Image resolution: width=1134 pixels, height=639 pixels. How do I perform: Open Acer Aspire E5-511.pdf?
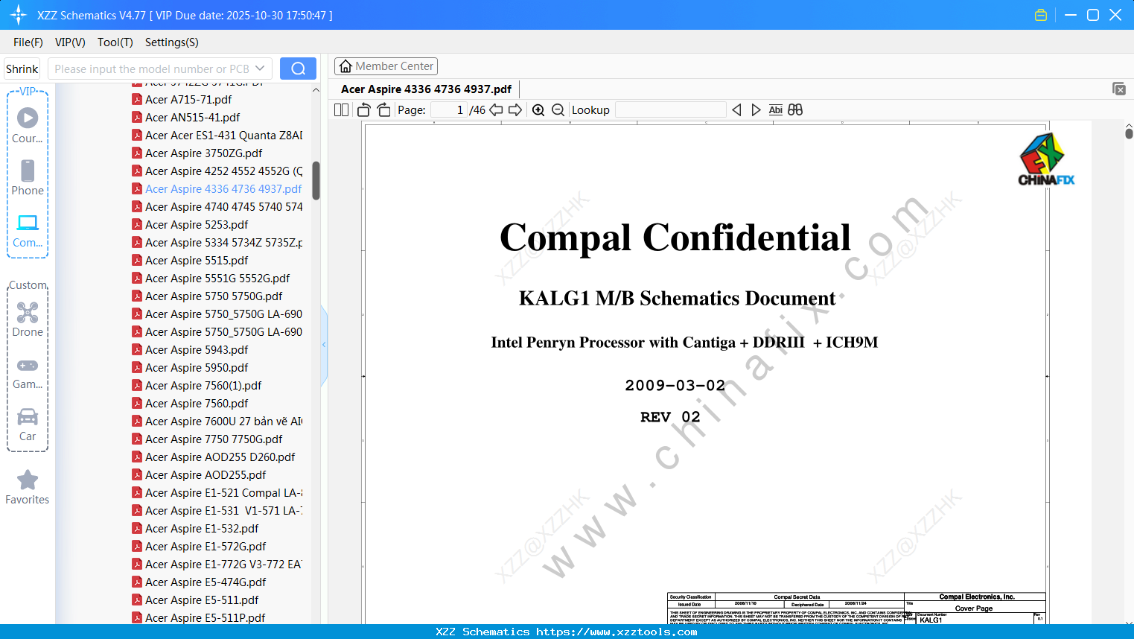[x=202, y=600]
